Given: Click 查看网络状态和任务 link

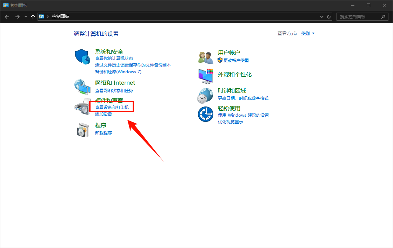Looking at the screenshot, I should tap(114, 90).
